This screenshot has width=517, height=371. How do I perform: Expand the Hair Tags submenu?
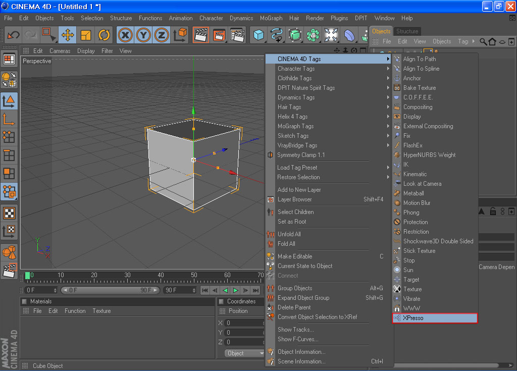coord(329,107)
